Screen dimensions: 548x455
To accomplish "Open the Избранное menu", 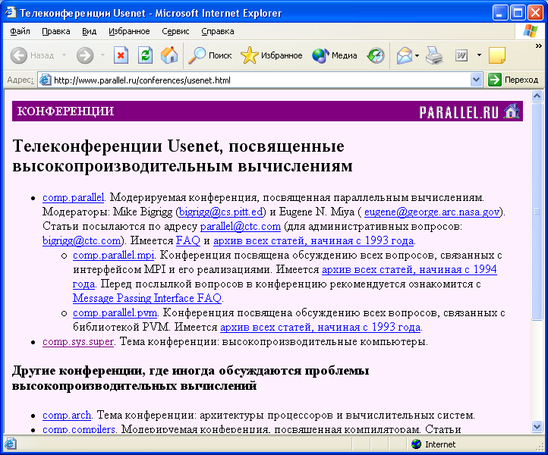I will click(129, 31).
